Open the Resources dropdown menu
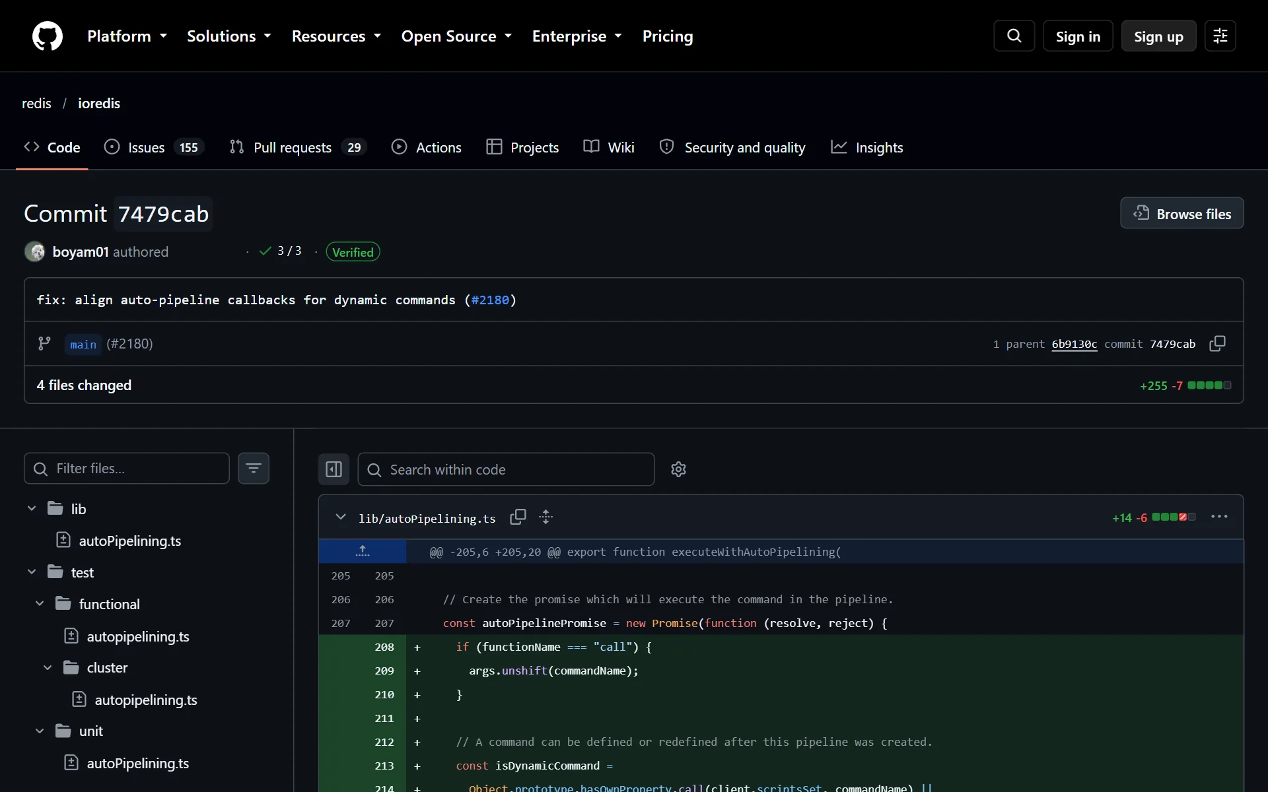This screenshot has height=792, width=1268. [336, 36]
